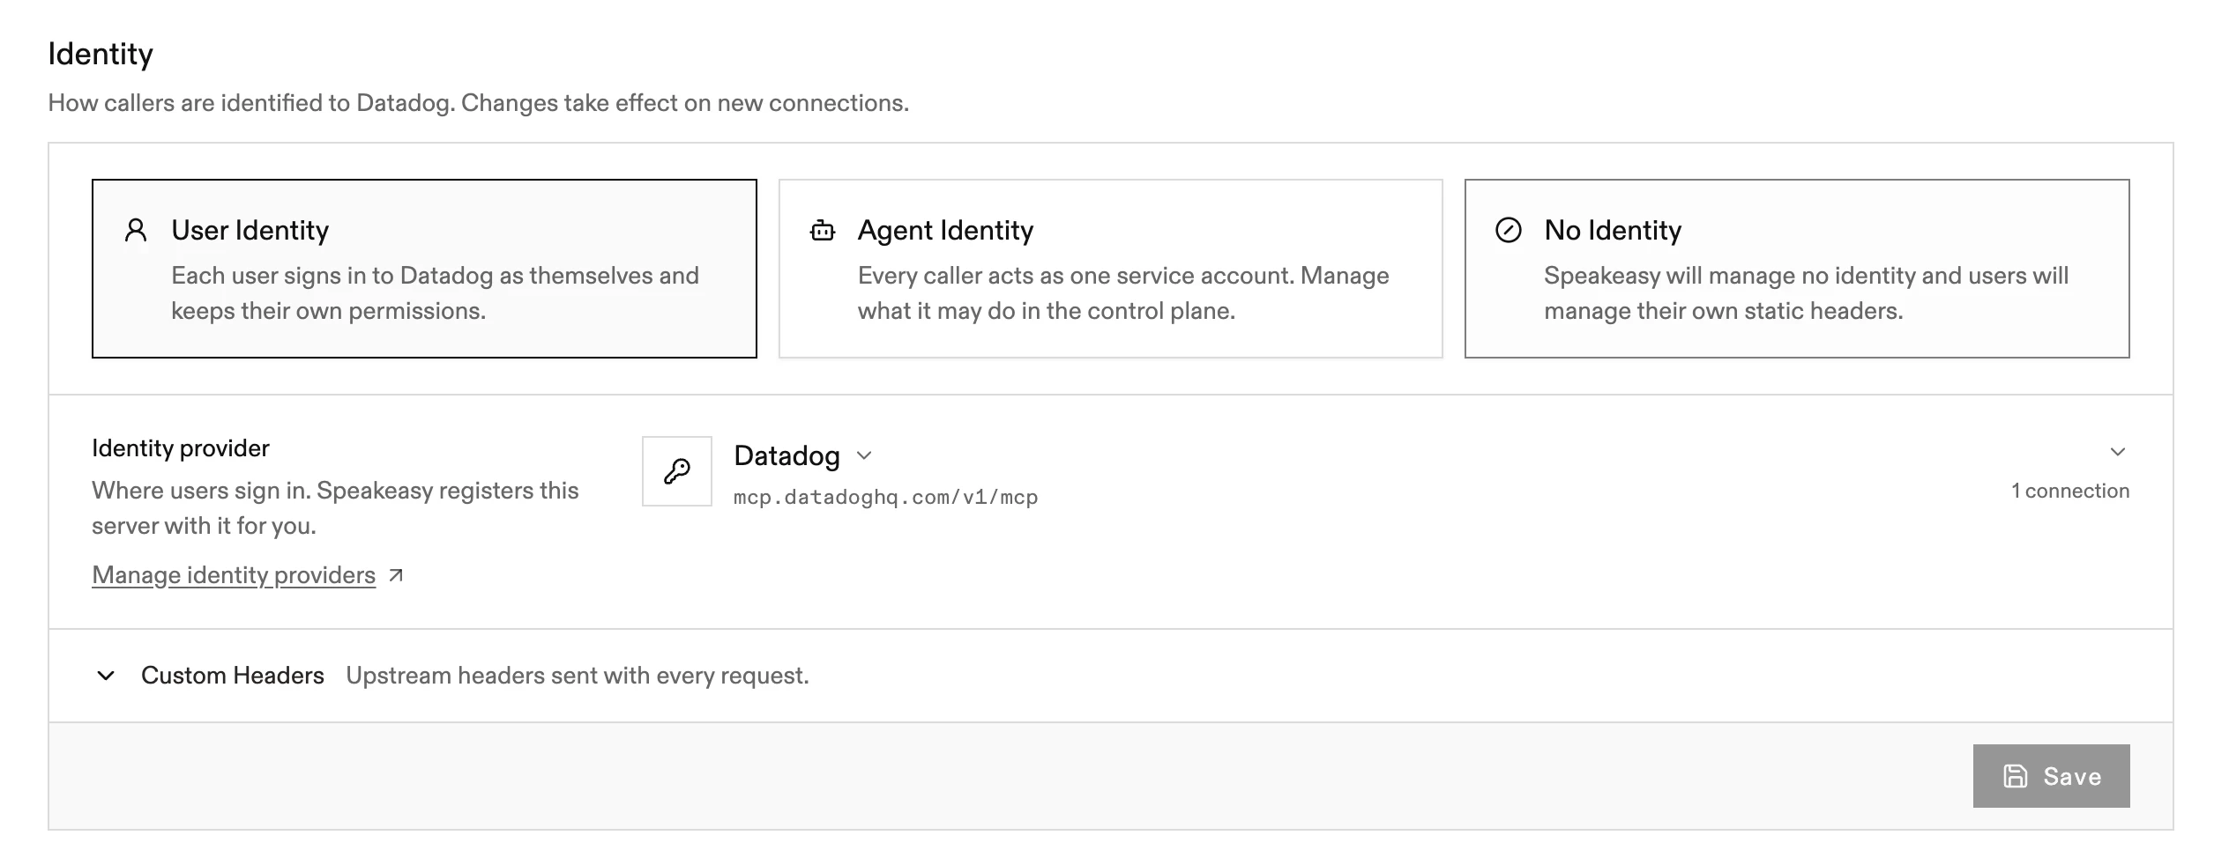This screenshot has height=865, width=2229.
Task: Open the Datadog identity provider dropdown
Action: pos(803,455)
